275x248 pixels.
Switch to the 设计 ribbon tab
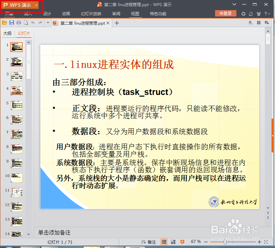pyautogui.click(x=47, y=14)
